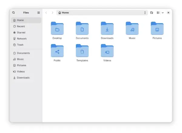This screenshot has height=133, width=182.
Task: Click the Home path bar button
Action: [x=64, y=13]
